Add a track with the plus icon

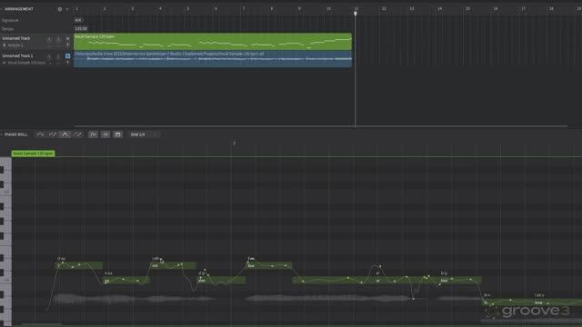tap(67, 9)
